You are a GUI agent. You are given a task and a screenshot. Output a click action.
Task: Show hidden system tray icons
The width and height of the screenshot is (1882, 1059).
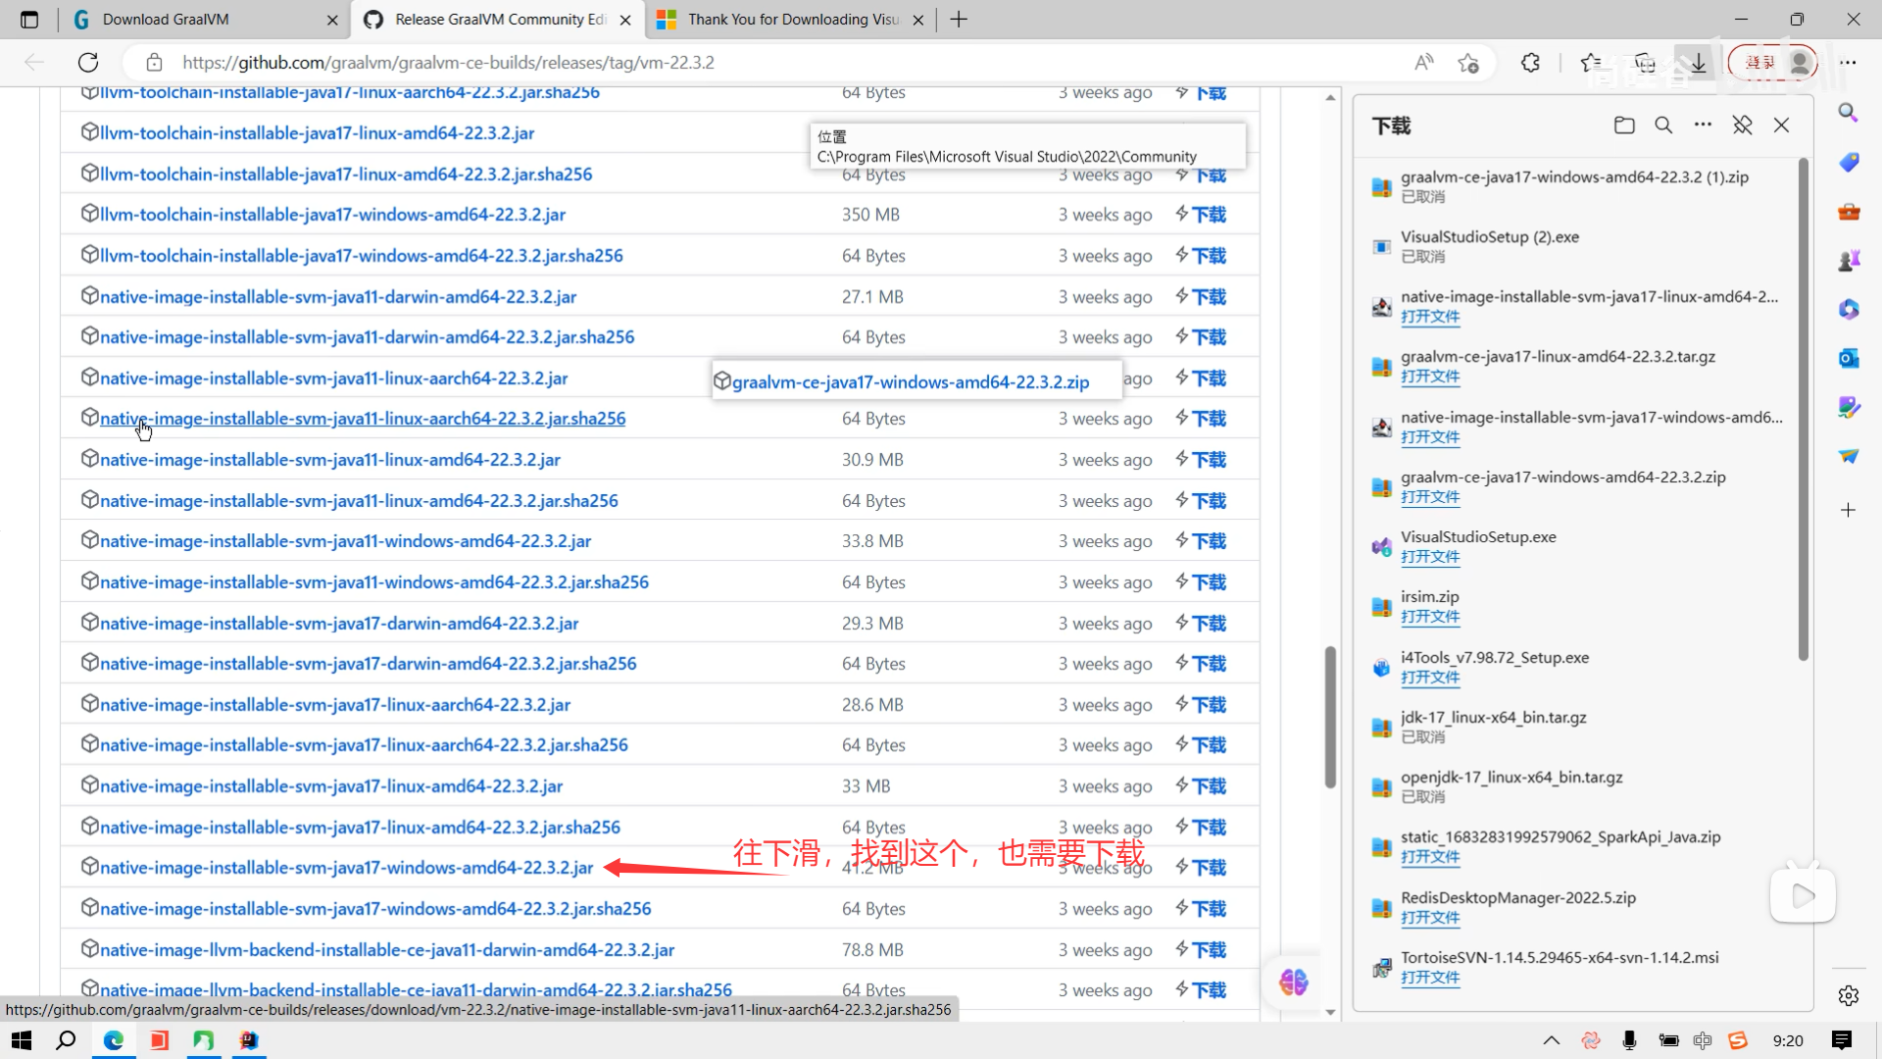click(1551, 1040)
